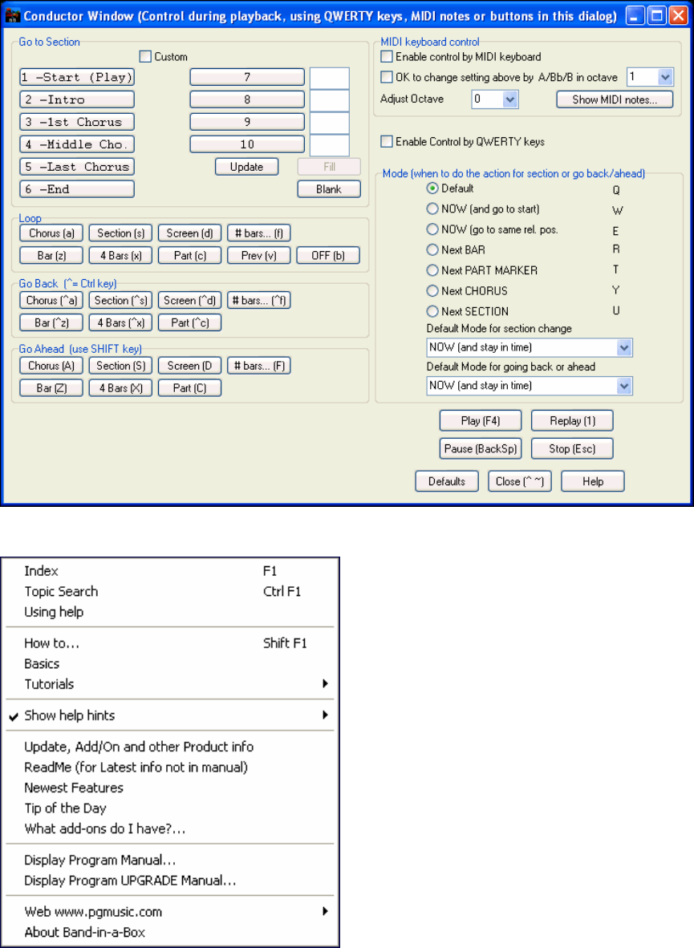The width and height of the screenshot is (694, 948).
Task: Loop the Prev (v)
Action: (x=259, y=256)
